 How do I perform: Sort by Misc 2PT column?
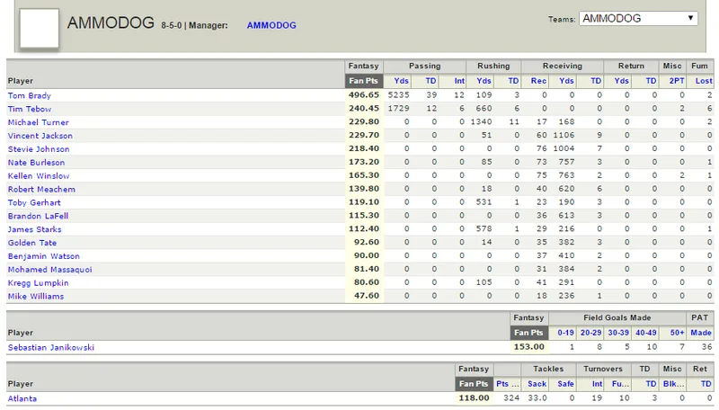pyautogui.click(x=677, y=81)
